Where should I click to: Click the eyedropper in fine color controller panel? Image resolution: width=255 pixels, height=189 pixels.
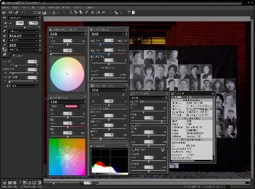(83, 106)
